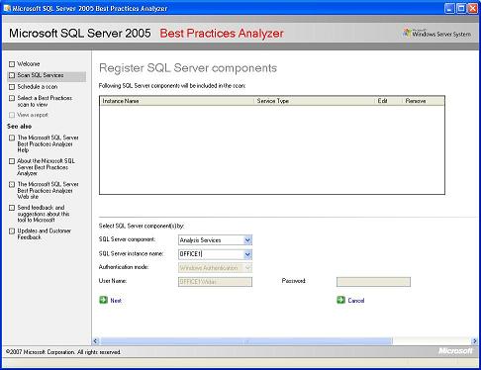The image size is (481, 370).
Task: Click bullet icon beside Updates and Customer Feedback
Action: (12, 231)
